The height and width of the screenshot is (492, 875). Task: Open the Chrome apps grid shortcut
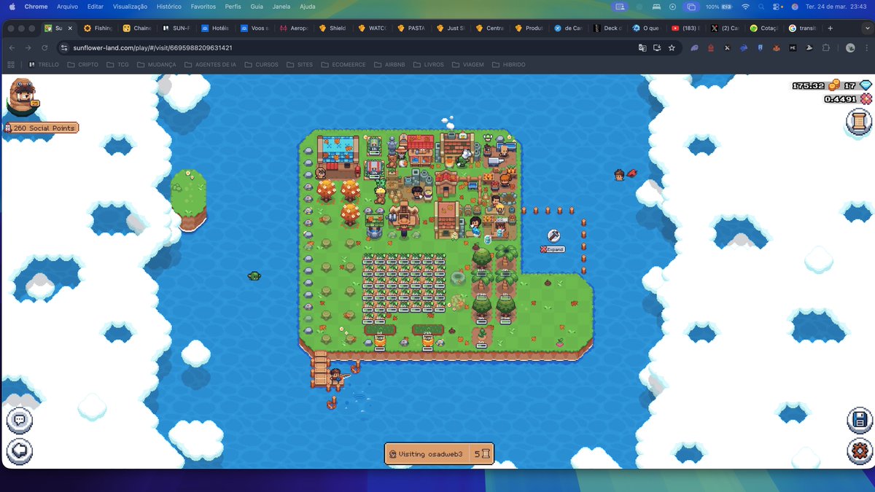tap(12, 64)
